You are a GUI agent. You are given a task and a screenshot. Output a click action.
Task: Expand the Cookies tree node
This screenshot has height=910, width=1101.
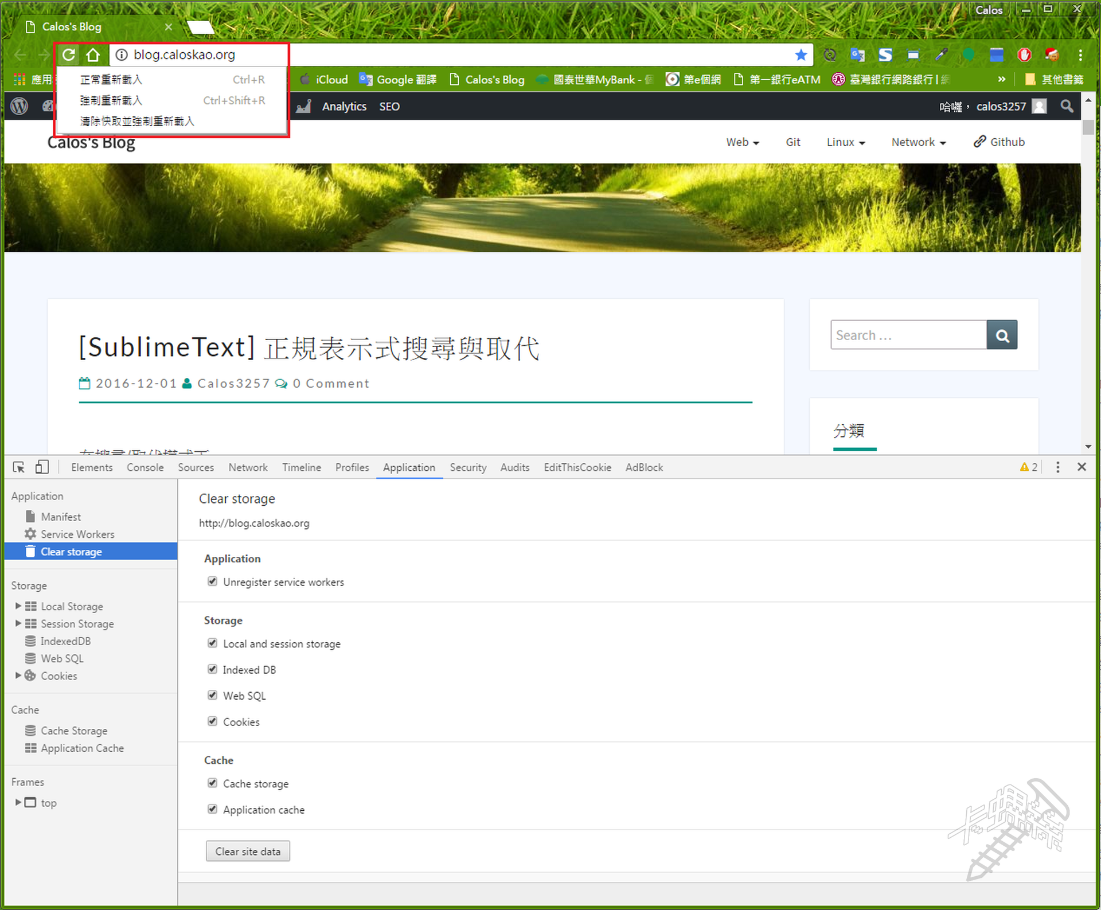[x=18, y=675]
